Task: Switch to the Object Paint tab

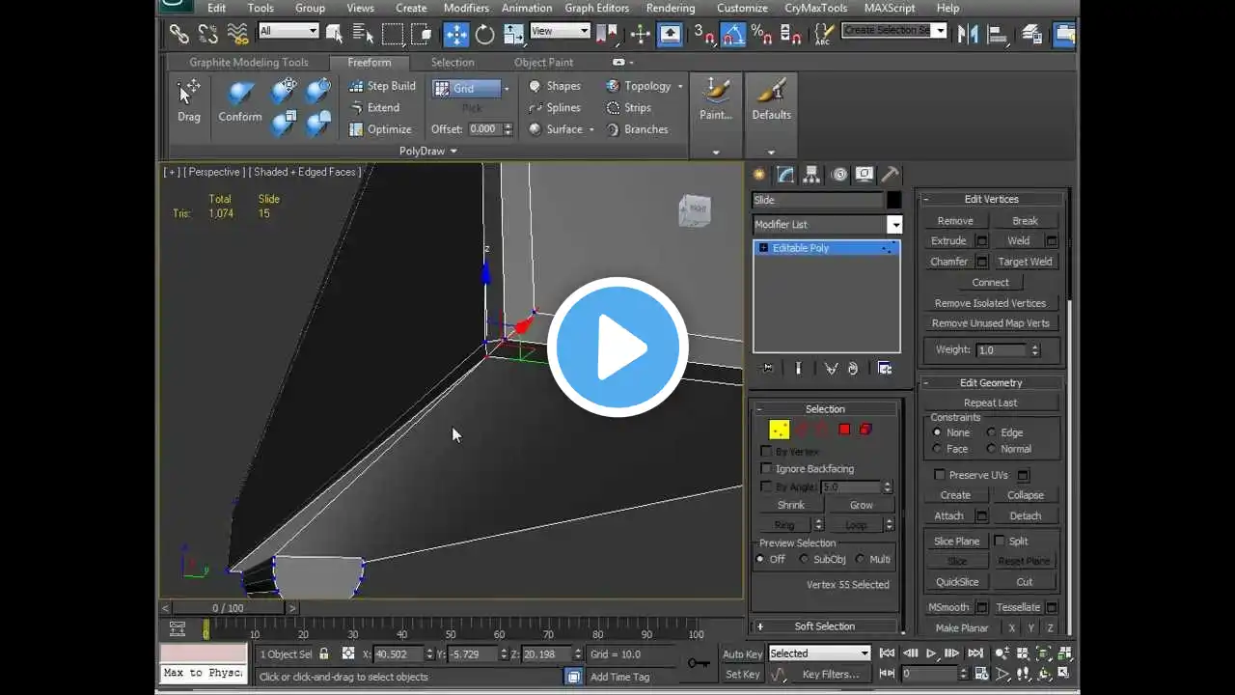Action: point(543,63)
